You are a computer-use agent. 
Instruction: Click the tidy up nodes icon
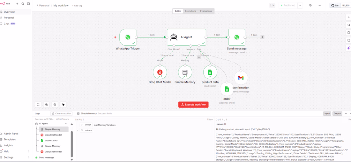[x=63, y=104]
